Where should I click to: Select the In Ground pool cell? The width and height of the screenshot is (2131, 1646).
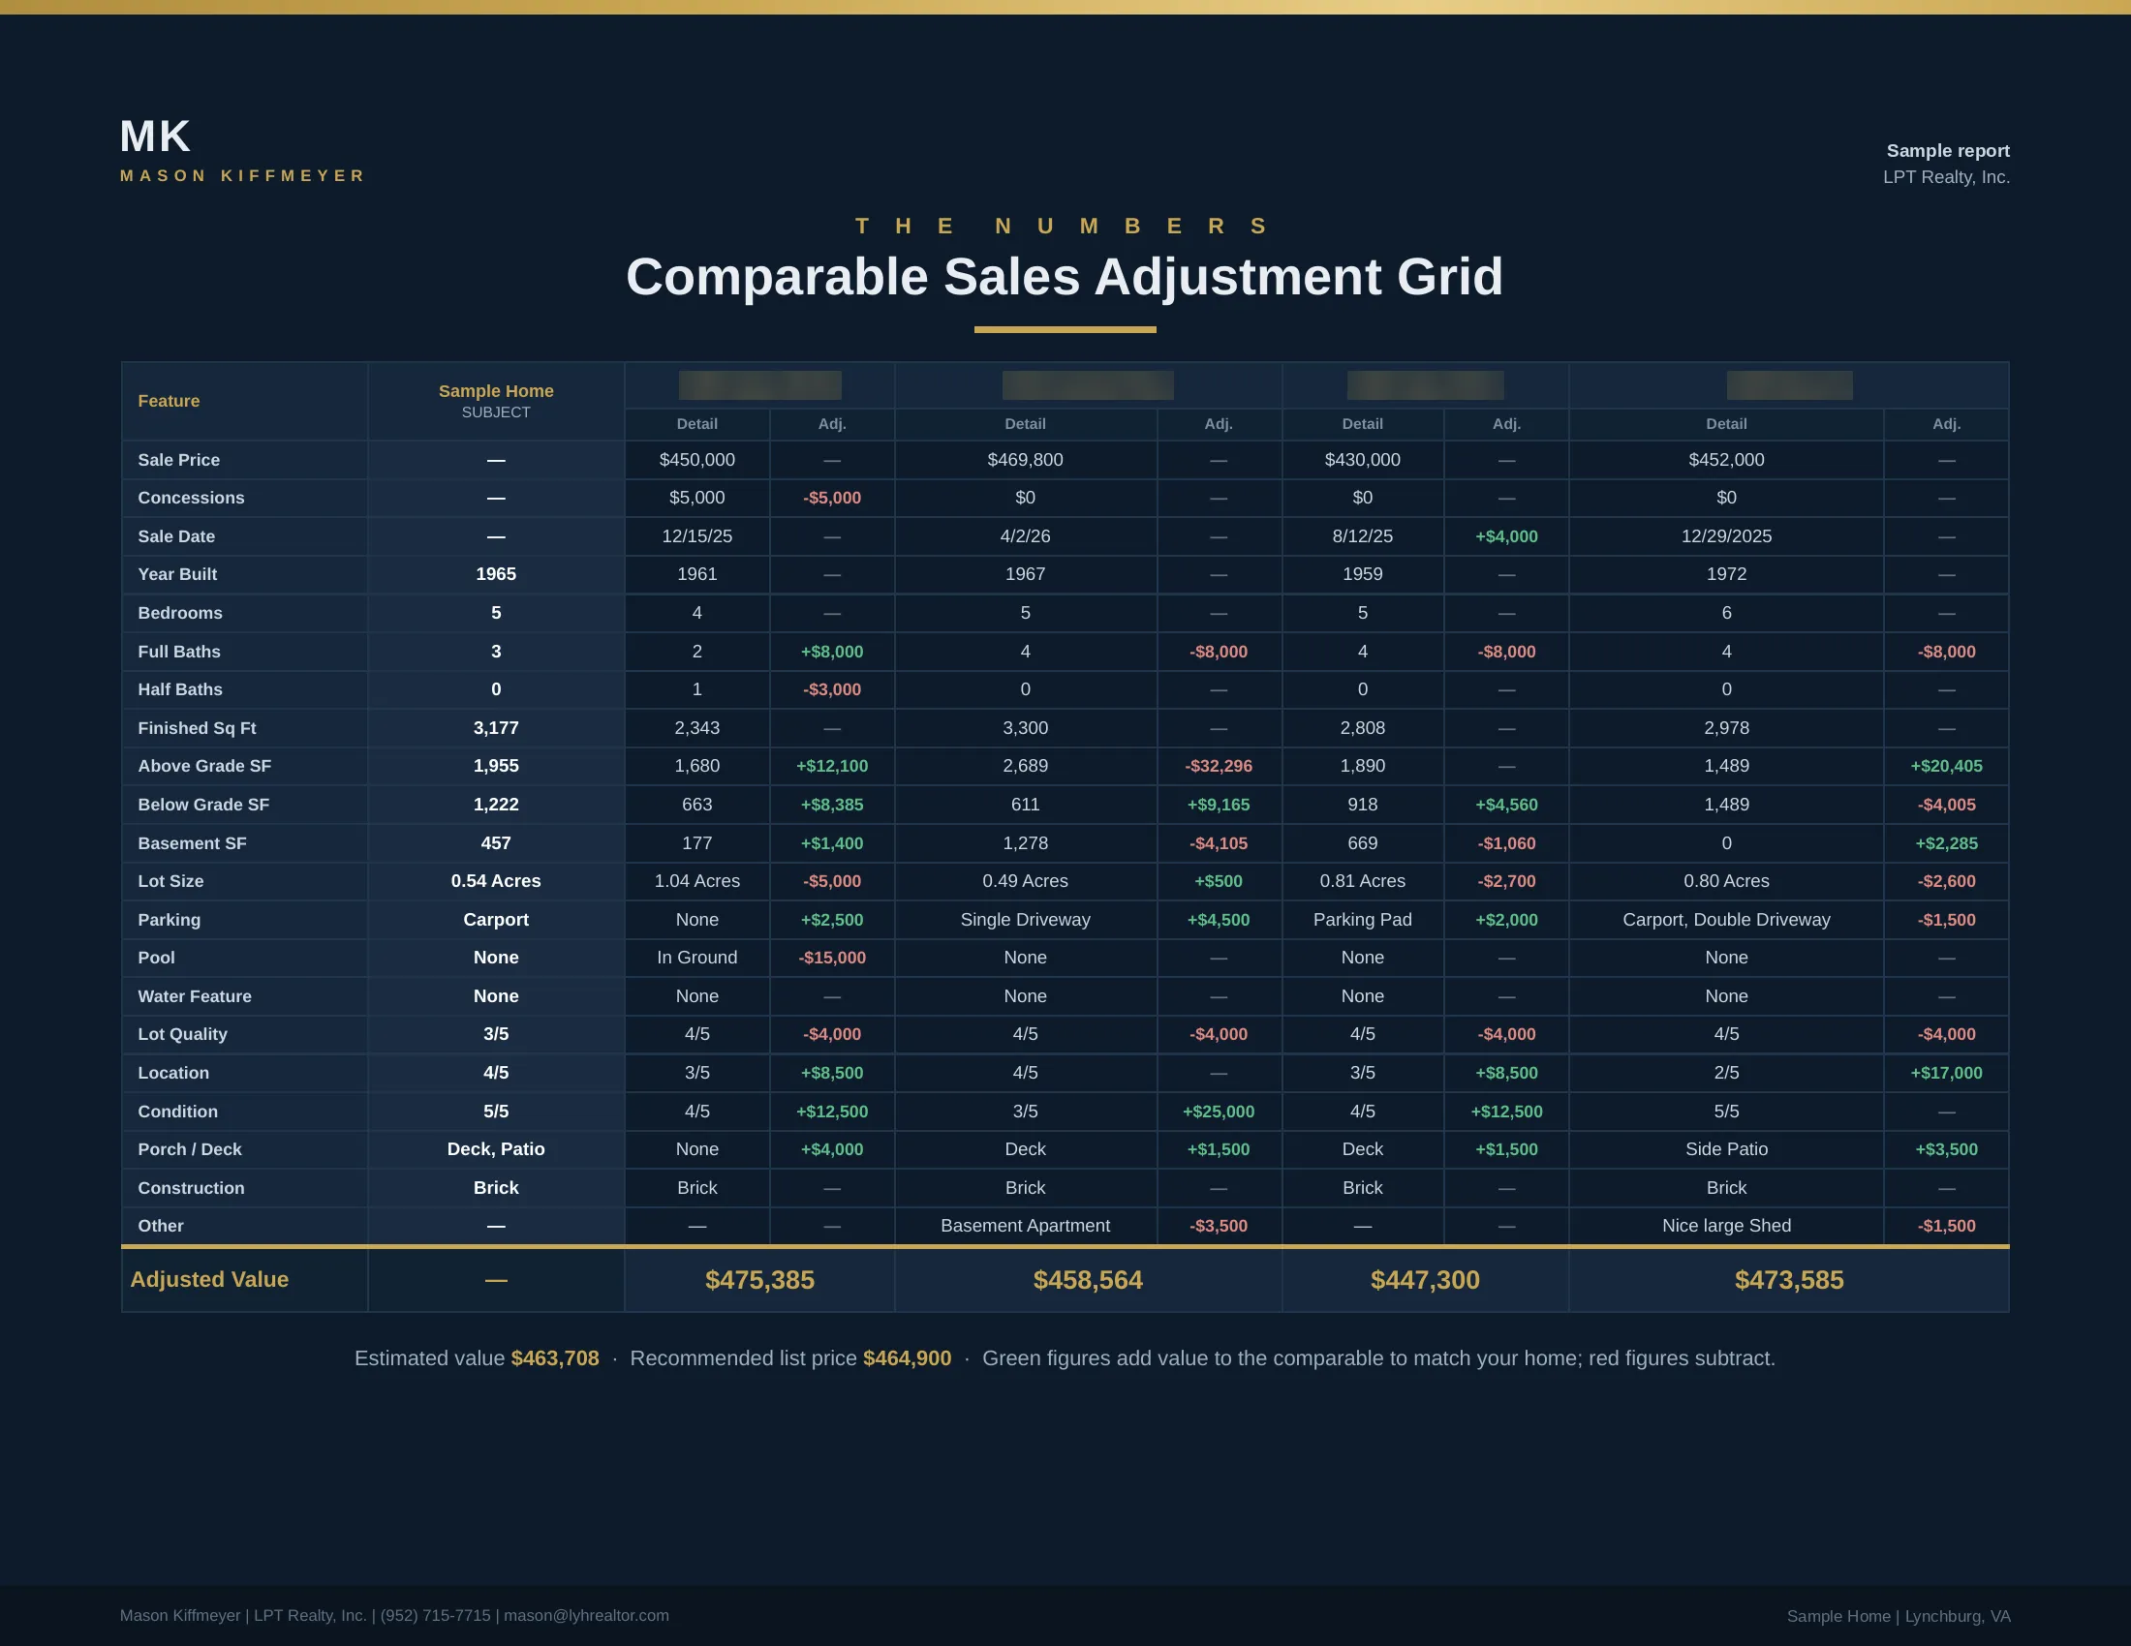click(696, 958)
